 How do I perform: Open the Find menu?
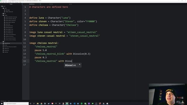click(x=13, y=2)
